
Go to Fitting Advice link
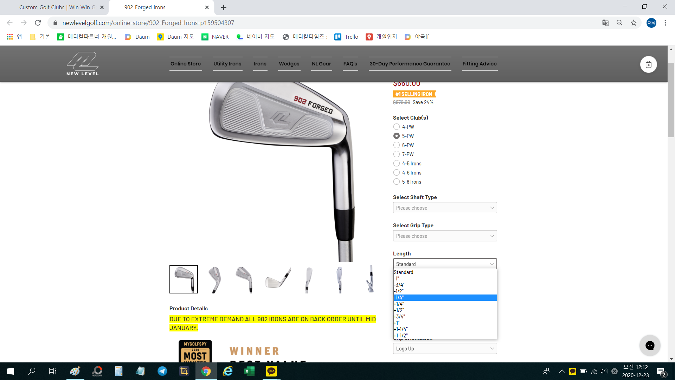(480, 64)
